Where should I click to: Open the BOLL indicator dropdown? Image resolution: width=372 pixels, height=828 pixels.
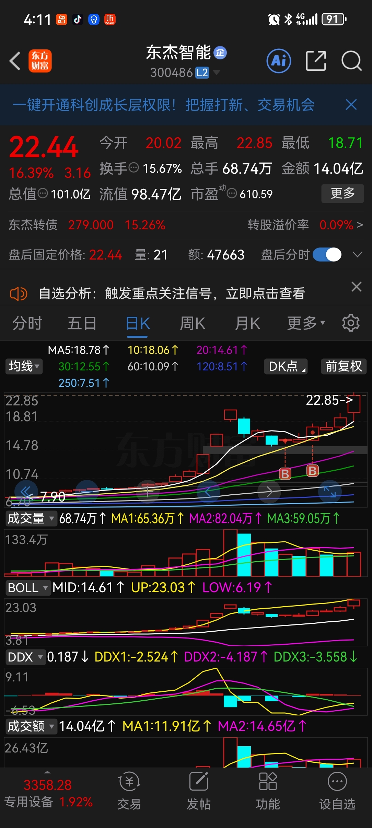28,588
